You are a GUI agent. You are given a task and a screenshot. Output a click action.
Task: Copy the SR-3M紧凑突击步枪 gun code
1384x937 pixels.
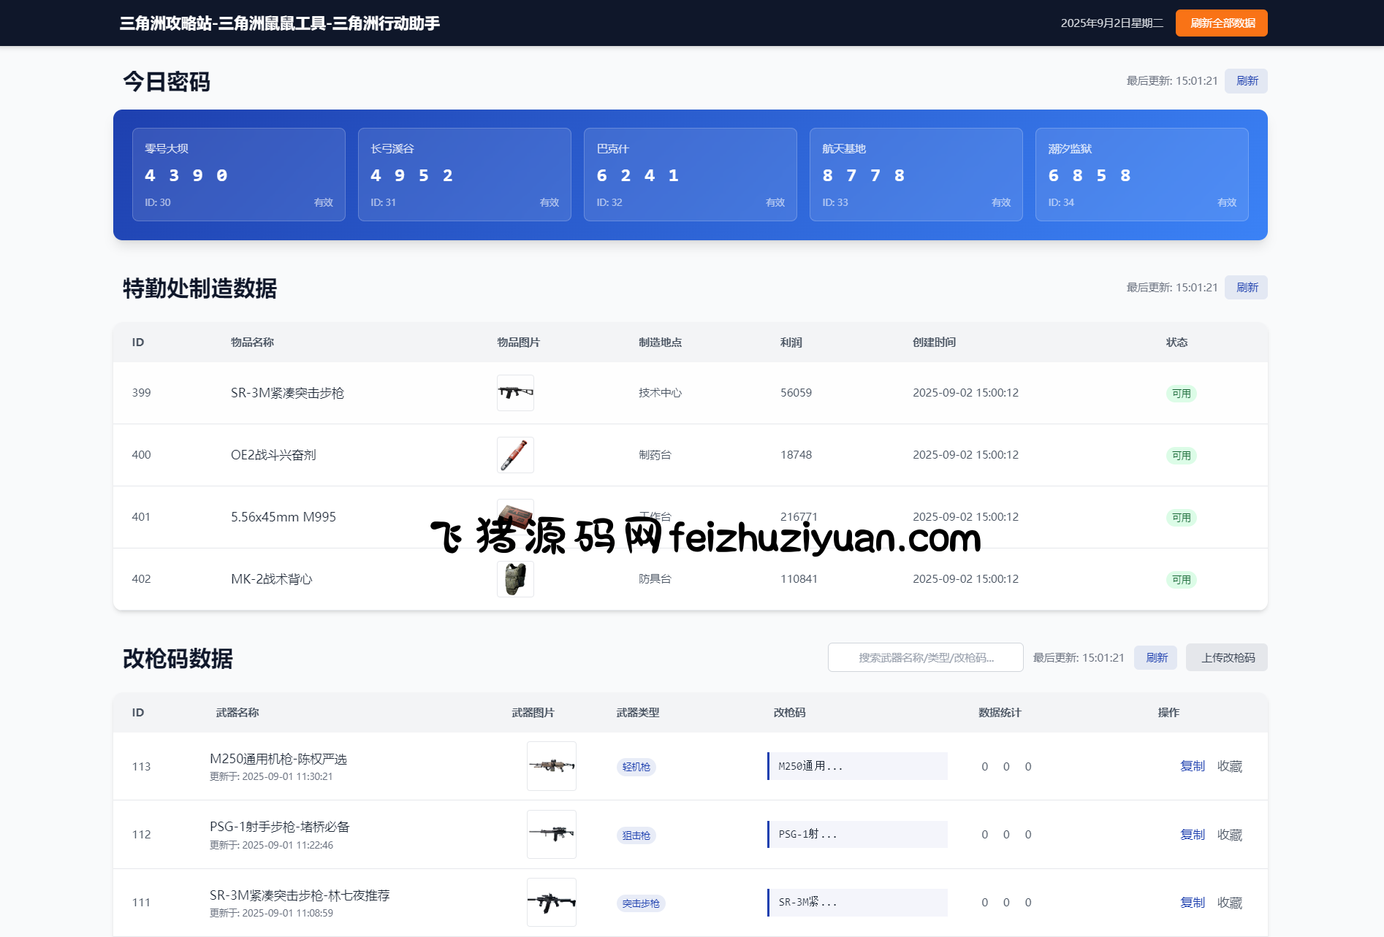[x=1193, y=903]
